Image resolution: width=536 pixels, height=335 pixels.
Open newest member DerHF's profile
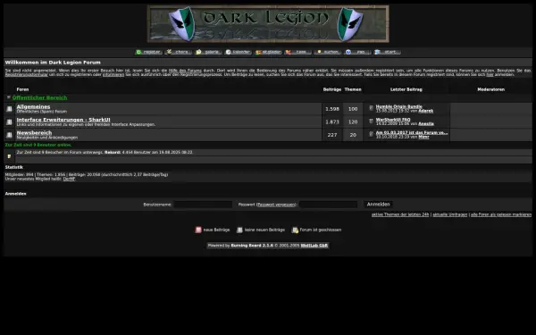[69, 179]
